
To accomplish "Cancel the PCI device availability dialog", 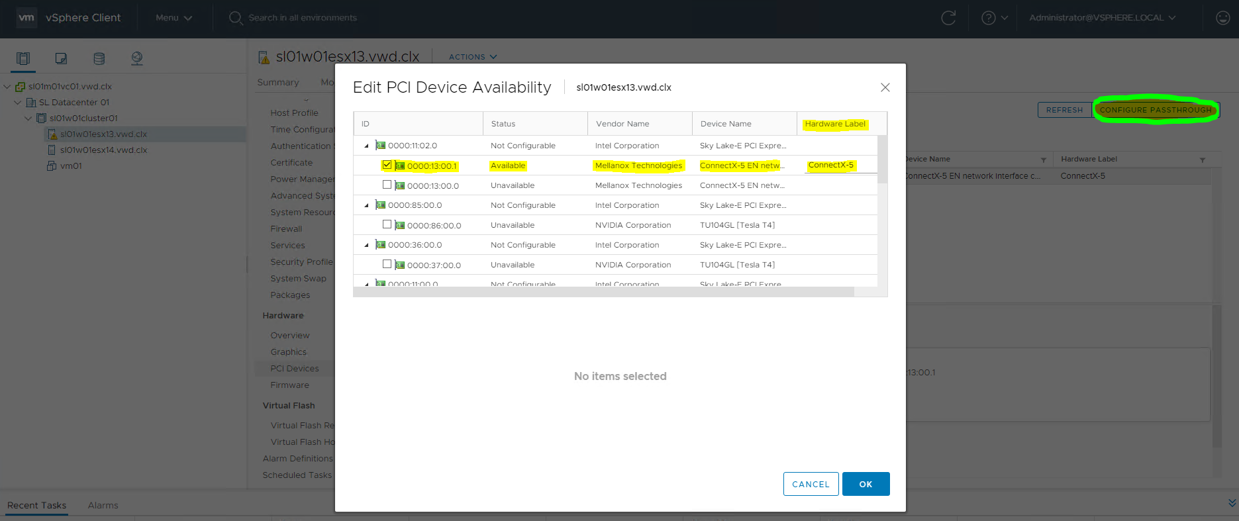I will coord(811,484).
